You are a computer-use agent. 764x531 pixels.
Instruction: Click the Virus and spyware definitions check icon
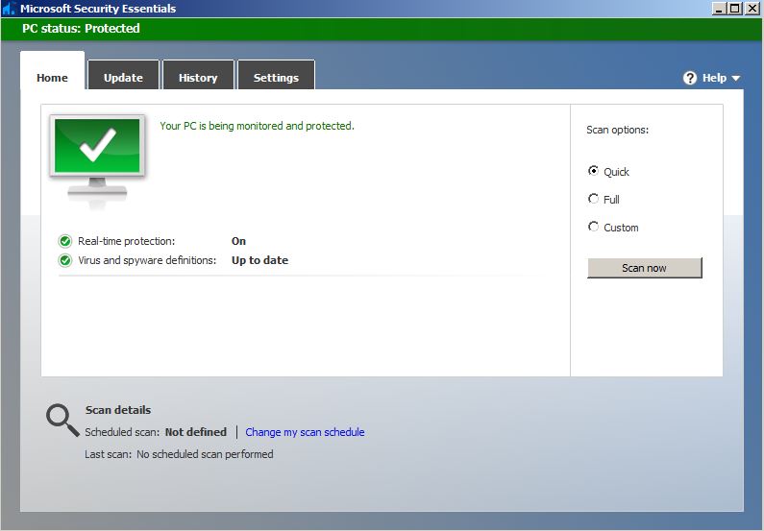65,260
